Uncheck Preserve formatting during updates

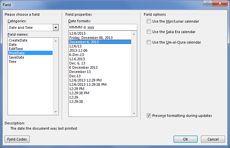pyautogui.click(x=149, y=116)
